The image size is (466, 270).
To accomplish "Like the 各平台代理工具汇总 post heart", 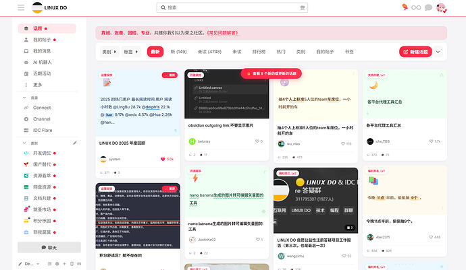I will [x=432, y=141].
